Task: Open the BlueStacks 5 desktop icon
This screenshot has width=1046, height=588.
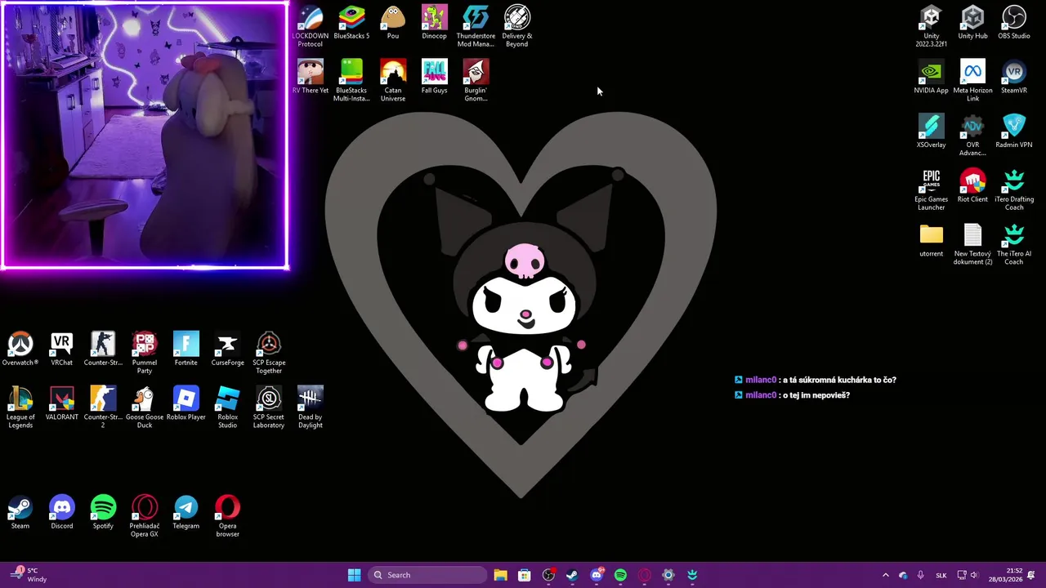Action: tap(351, 23)
